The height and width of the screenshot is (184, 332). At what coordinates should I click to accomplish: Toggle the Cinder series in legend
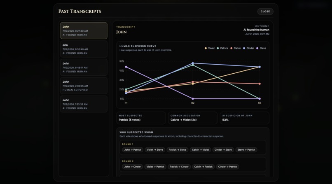[248, 48]
